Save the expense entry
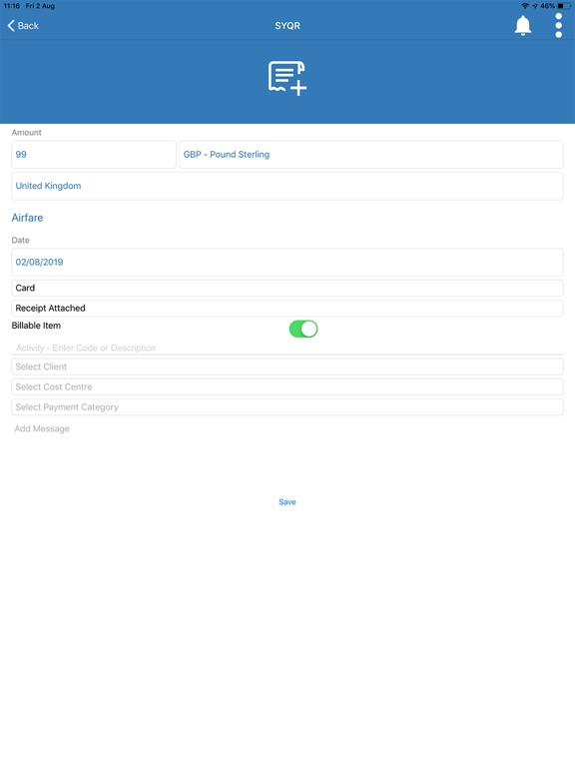The width and height of the screenshot is (575, 767). click(x=287, y=502)
